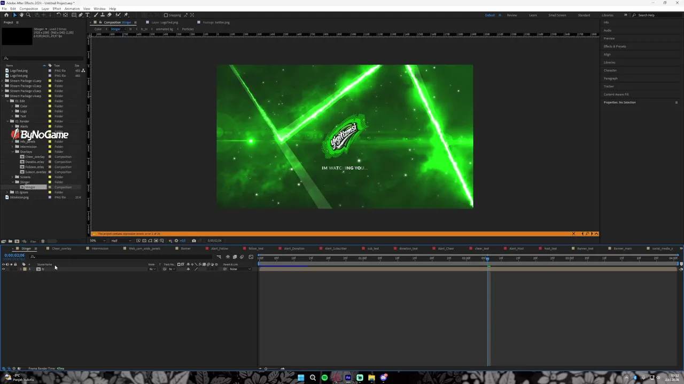Select Cheer_overlay composition in Project panel
This screenshot has height=384, width=684.
pos(35,157)
